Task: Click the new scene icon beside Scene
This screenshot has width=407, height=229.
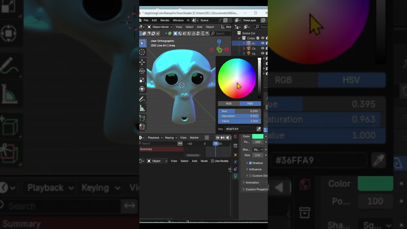Action: pyautogui.click(x=225, y=20)
